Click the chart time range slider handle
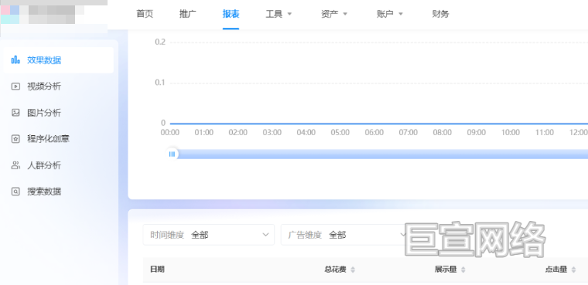 [x=172, y=154]
